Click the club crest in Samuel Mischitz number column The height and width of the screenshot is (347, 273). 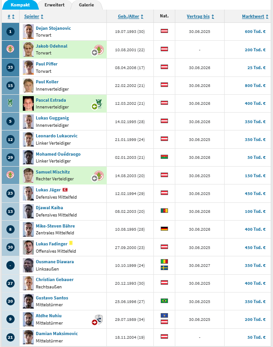pyautogui.click(x=10, y=174)
